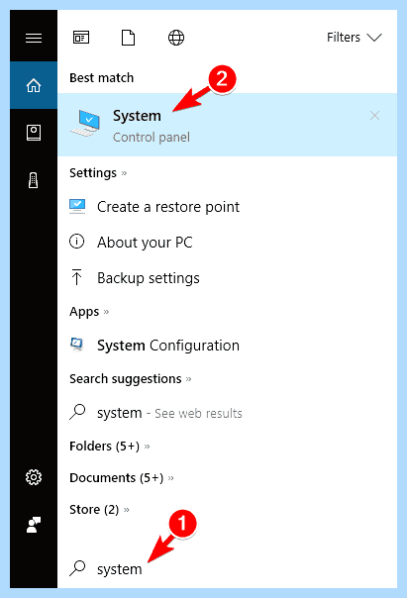The height and width of the screenshot is (598, 407).
Task: Click the device tower icon in sidebar
Action: point(34,180)
